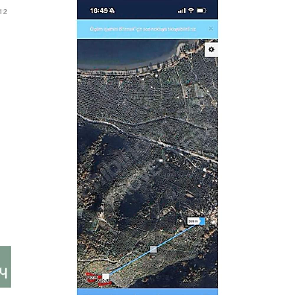Dismiss the blue measurement hint banner

(x=211, y=29)
